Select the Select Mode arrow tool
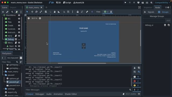Viewport: 172px width, 97px height. click(27, 12)
